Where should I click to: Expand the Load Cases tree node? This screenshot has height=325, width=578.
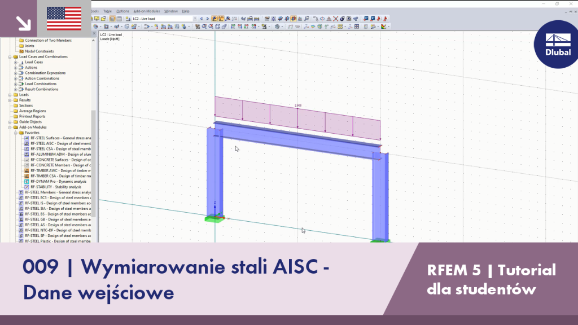16,62
